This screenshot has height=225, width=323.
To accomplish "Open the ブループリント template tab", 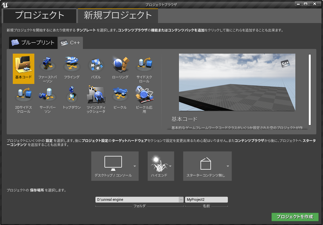I will click(x=33, y=43).
